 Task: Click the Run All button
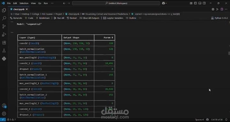click(59, 18)
